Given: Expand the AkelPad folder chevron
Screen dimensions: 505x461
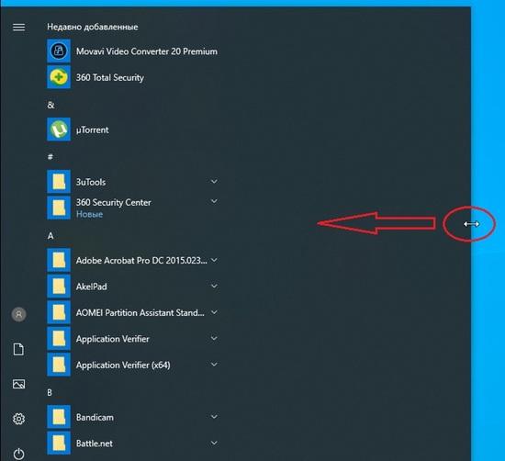Looking at the screenshot, I should point(214,287).
